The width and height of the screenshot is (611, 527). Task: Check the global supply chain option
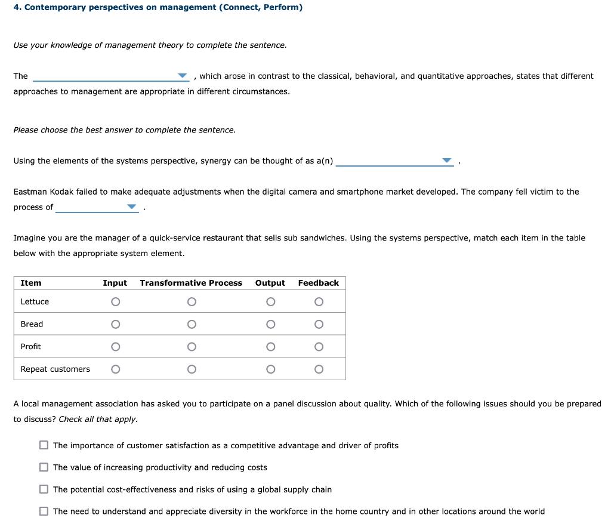pyautogui.click(x=44, y=489)
